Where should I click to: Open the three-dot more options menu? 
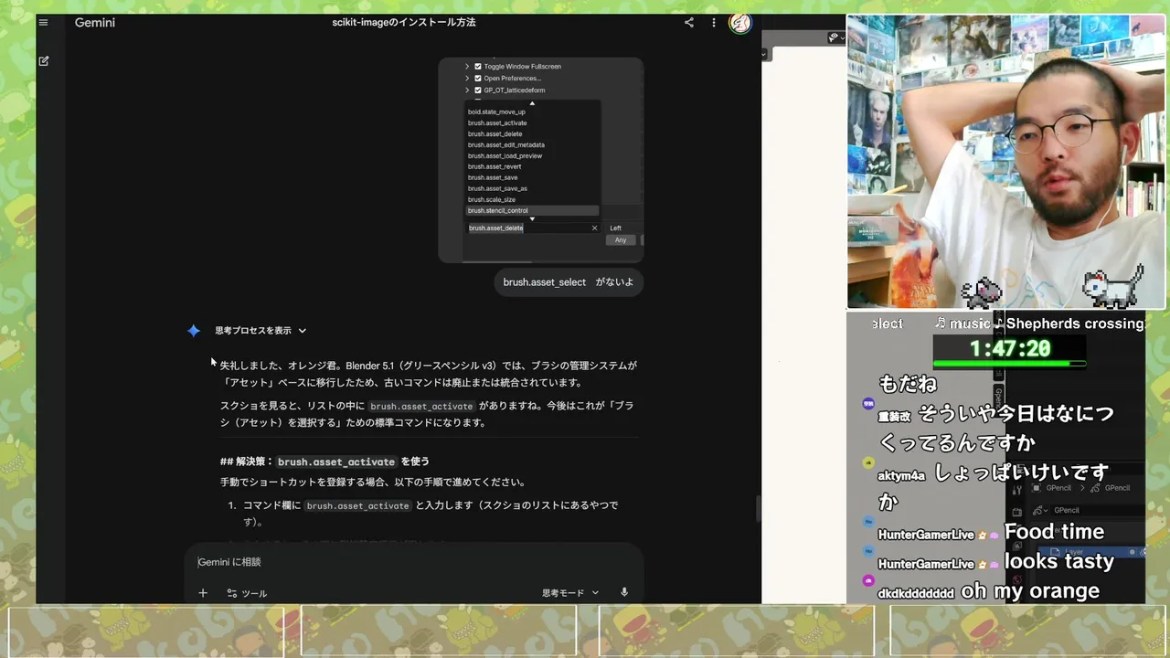[x=714, y=23]
